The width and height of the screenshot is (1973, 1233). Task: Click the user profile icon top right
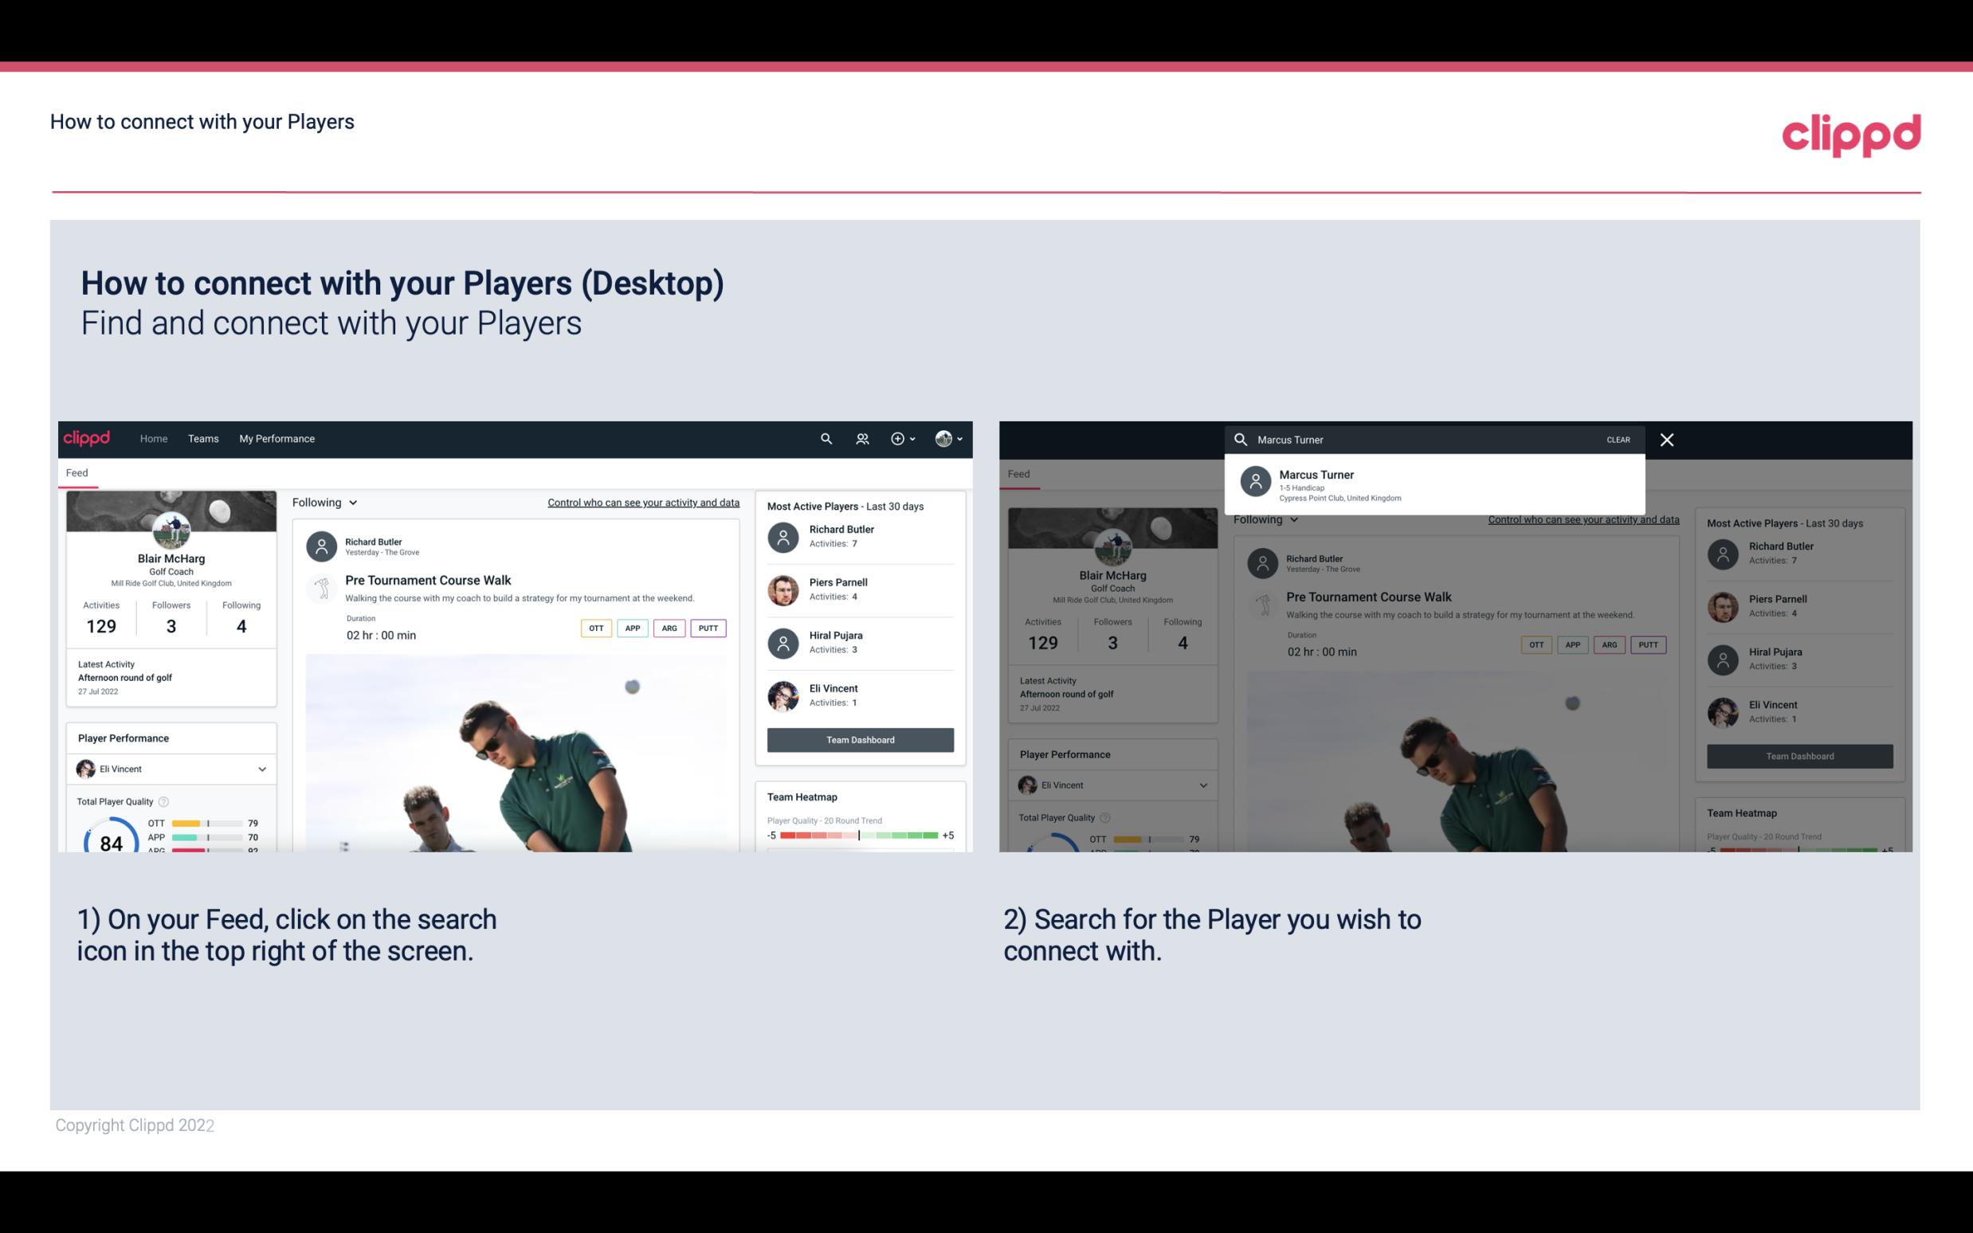[944, 439]
